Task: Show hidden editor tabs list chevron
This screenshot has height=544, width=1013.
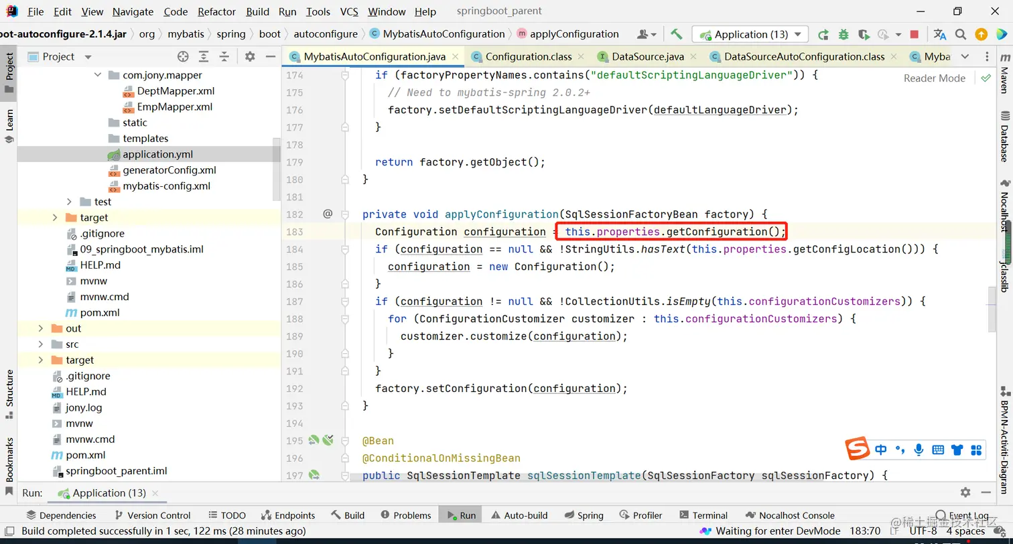Action: [x=965, y=56]
